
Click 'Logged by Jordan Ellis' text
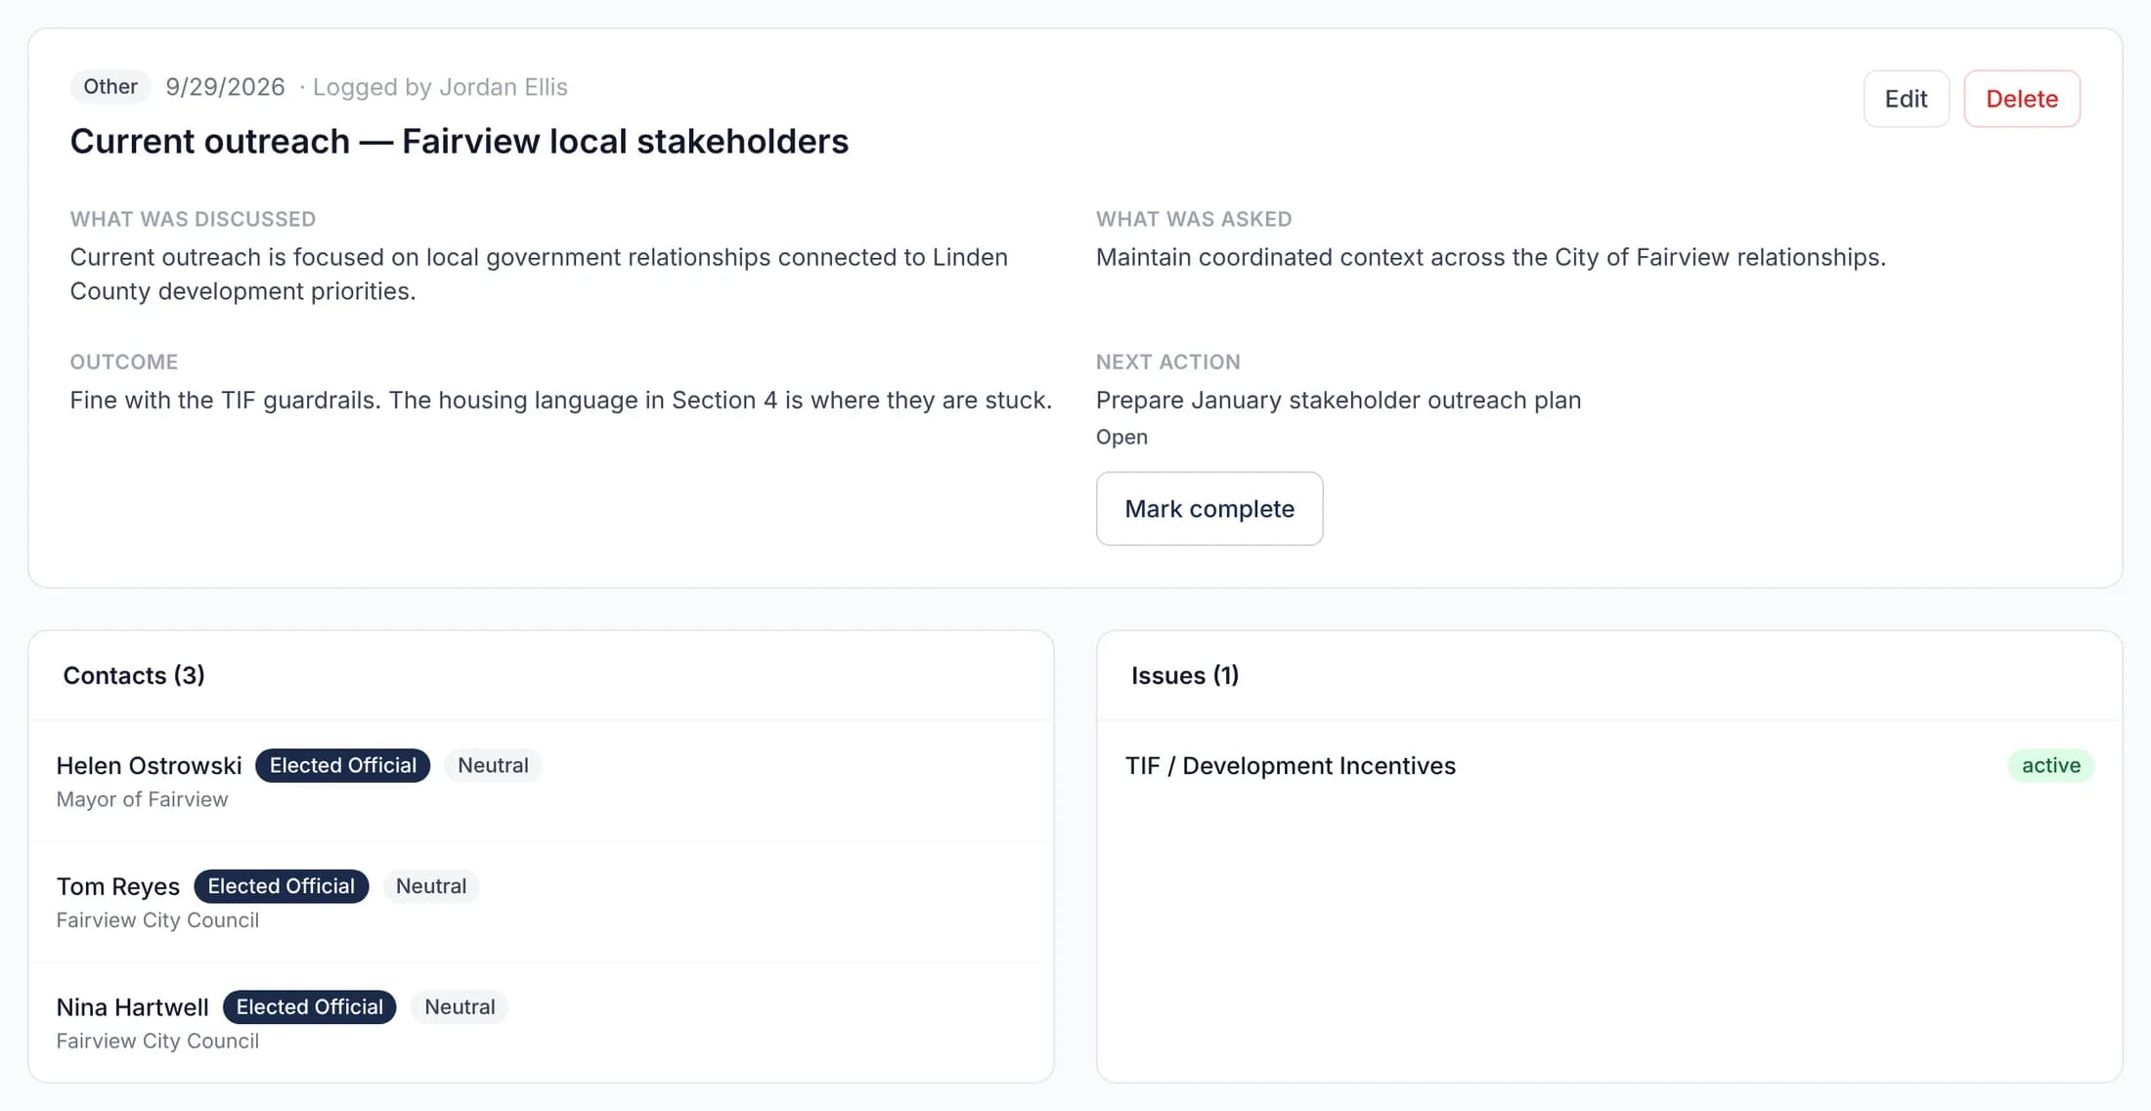tap(440, 87)
